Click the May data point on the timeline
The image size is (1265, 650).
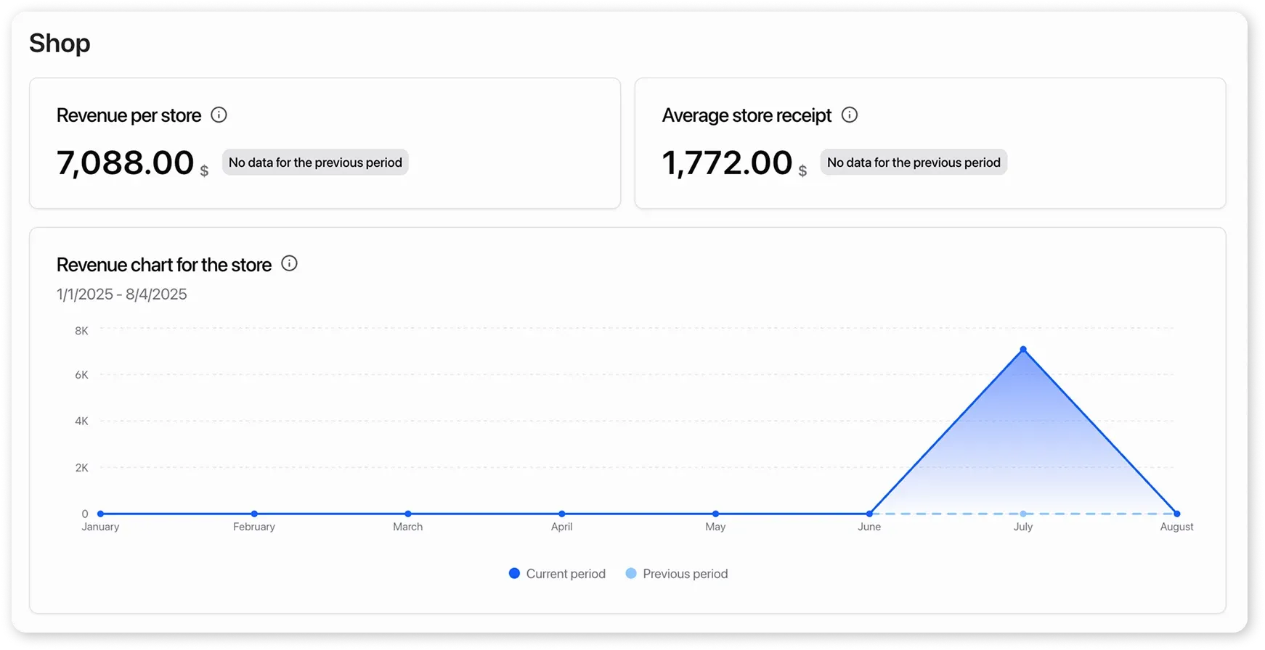[715, 512]
